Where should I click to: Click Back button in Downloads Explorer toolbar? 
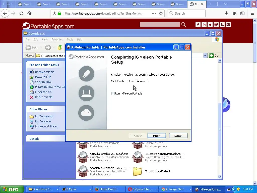(x=32, y=47)
